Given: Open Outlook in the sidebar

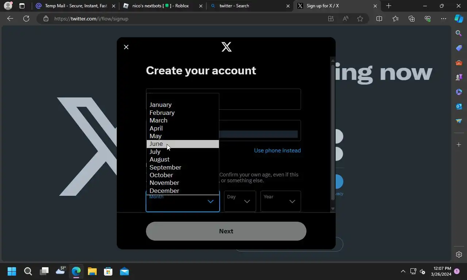Looking at the screenshot, I should point(459,106).
